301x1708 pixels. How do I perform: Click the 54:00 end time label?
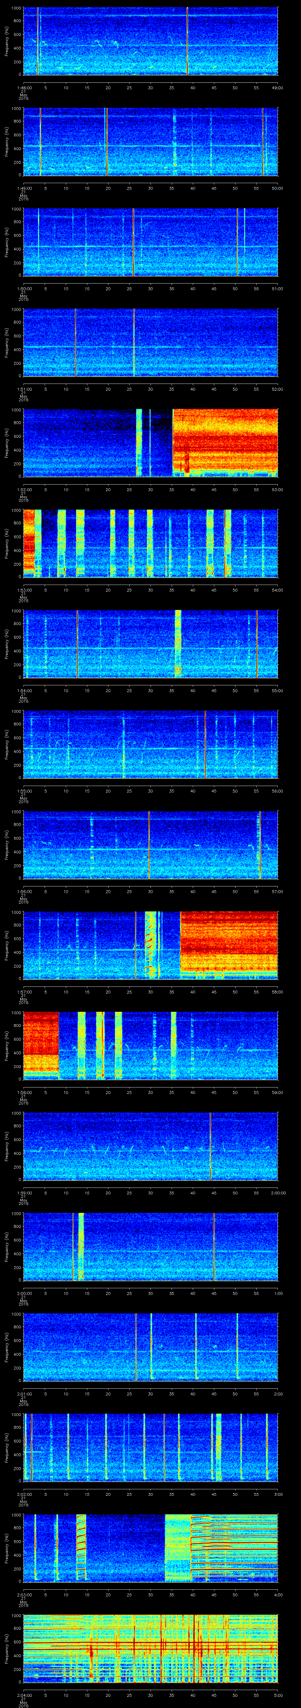tap(278, 590)
